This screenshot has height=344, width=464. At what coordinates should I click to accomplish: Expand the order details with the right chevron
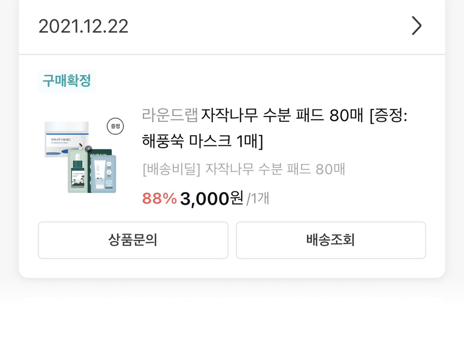[416, 26]
